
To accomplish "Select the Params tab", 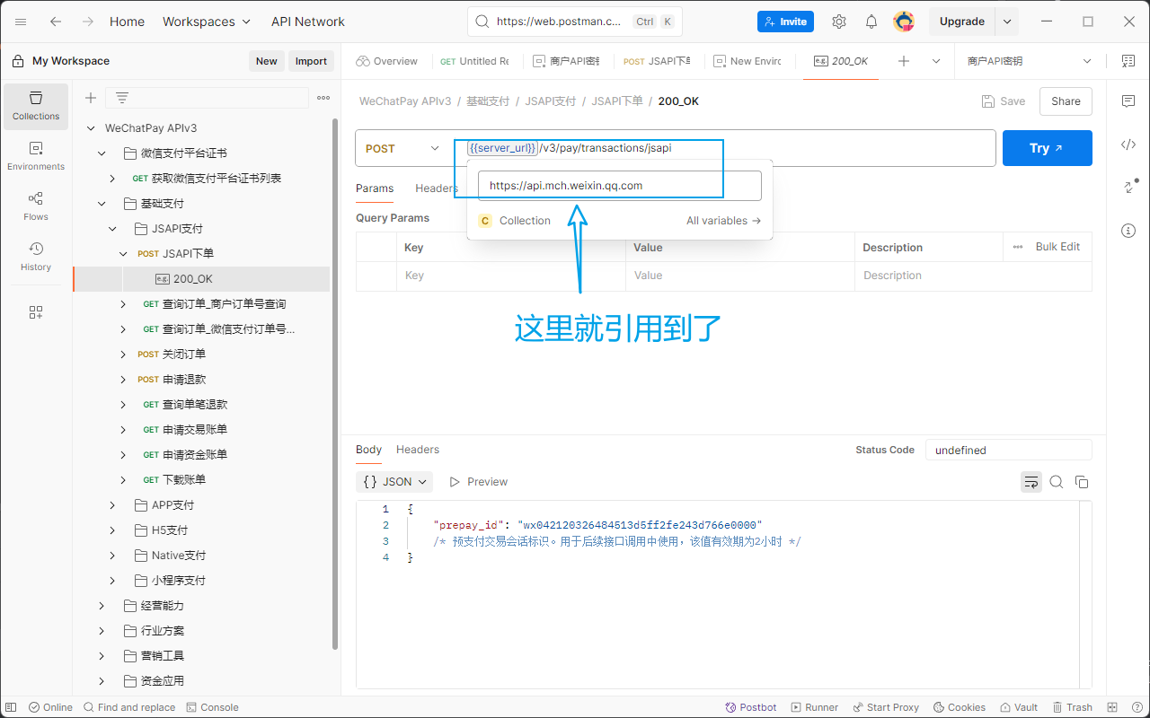I will [x=375, y=188].
